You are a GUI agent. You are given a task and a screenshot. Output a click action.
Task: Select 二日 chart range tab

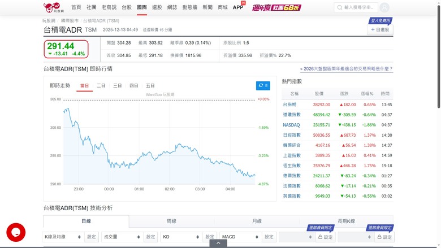tap(101, 86)
